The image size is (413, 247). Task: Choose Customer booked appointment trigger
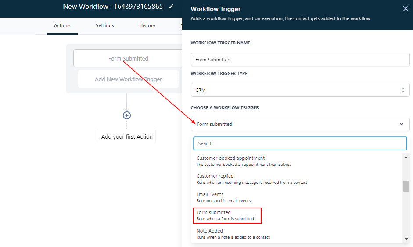[298, 161]
